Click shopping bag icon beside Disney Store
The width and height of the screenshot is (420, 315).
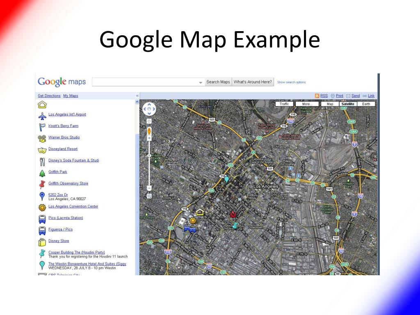coord(42,242)
